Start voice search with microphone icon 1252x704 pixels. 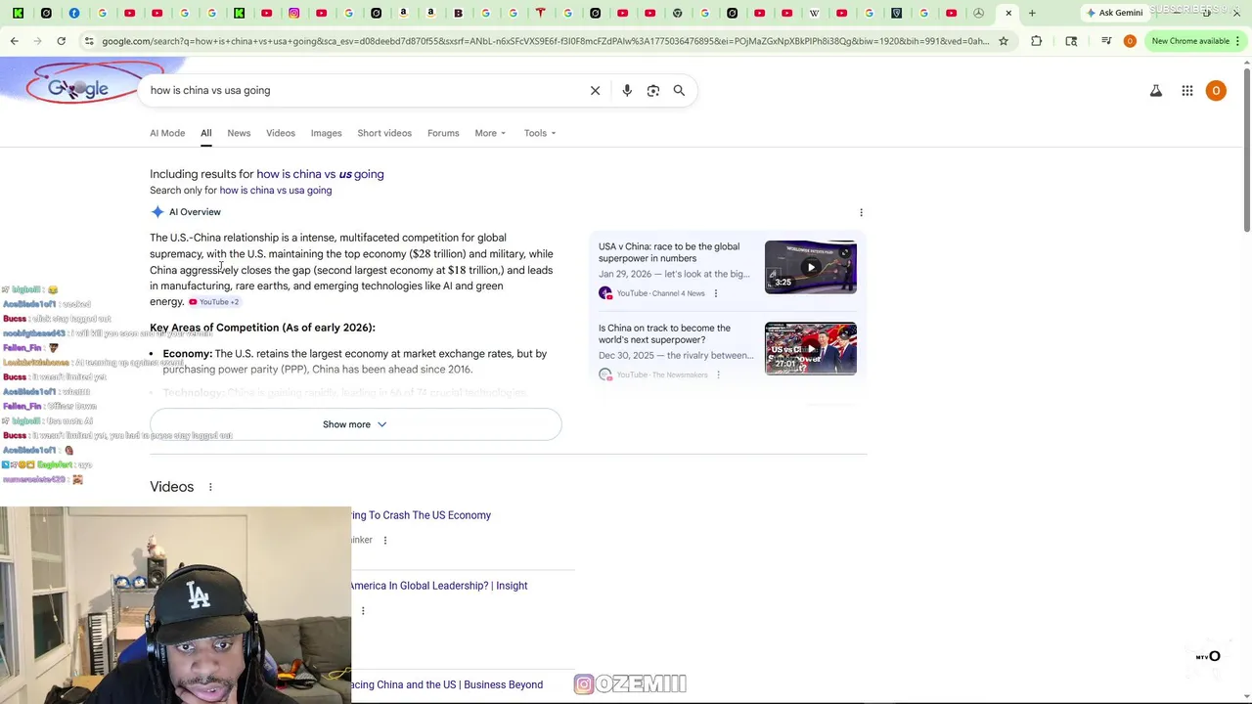(627, 90)
